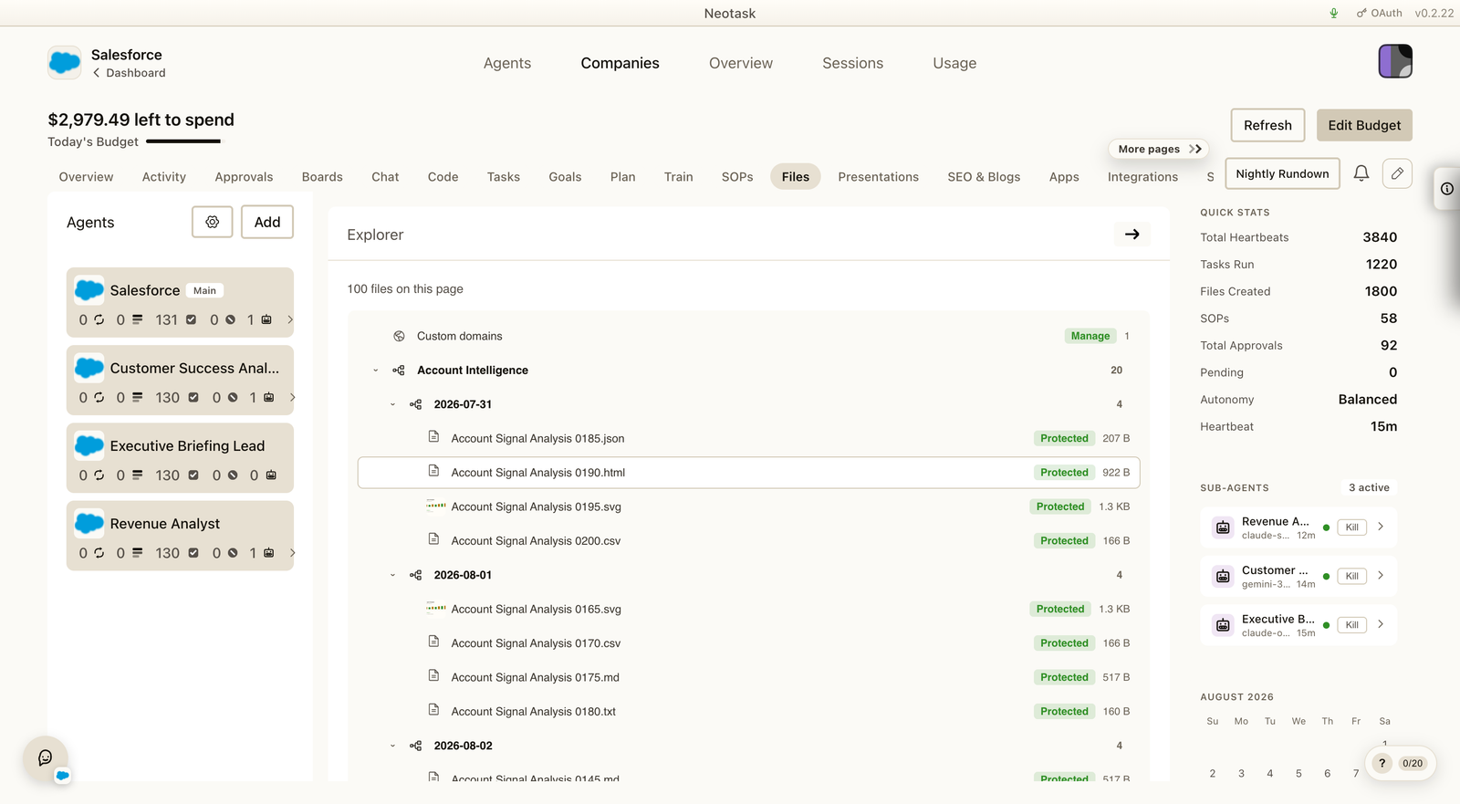Click the Salesforce cloud logo in header
The image size is (1460, 804).
65,63
